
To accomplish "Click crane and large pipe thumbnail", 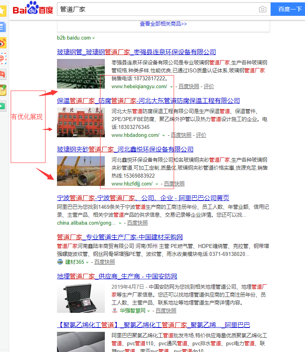I will (x=81, y=171).
